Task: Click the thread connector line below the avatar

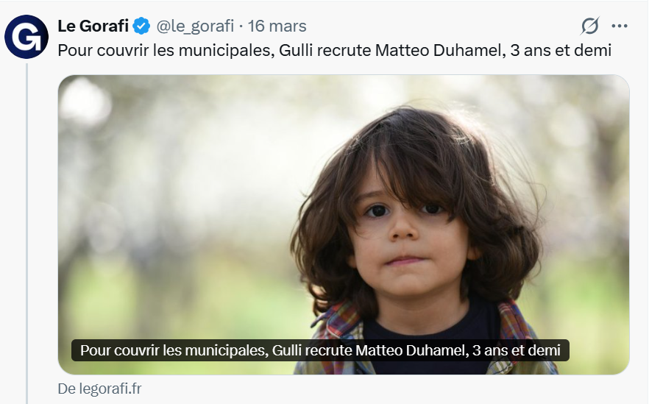Action: point(26,221)
